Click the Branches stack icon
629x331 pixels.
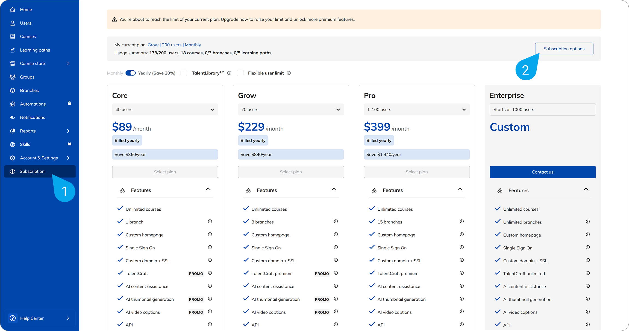point(13,91)
